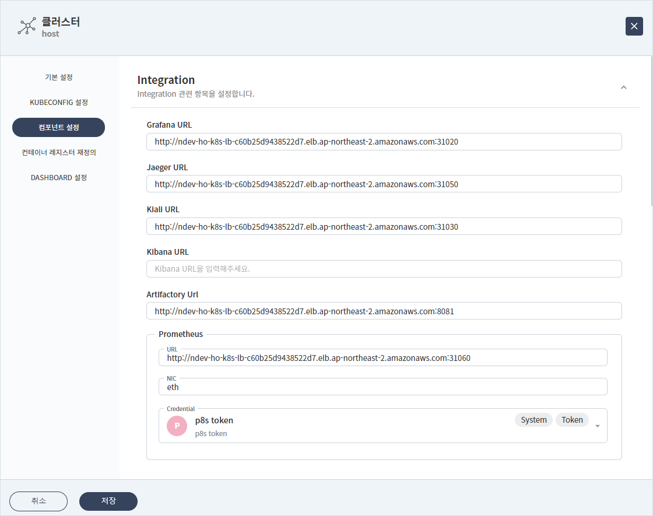Screen dimensions: 653x516
Task: Click the Grafana URL input field
Action: point(384,142)
